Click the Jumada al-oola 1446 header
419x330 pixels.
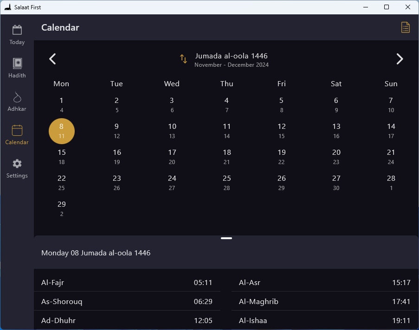tap(231, 56)
